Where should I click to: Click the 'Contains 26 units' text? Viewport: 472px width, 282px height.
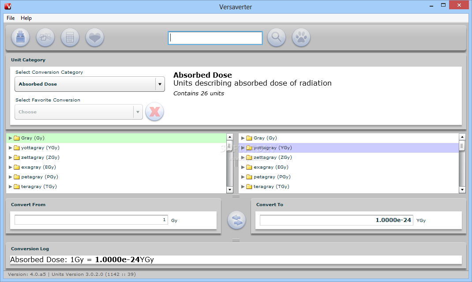[x=199, y=94]
